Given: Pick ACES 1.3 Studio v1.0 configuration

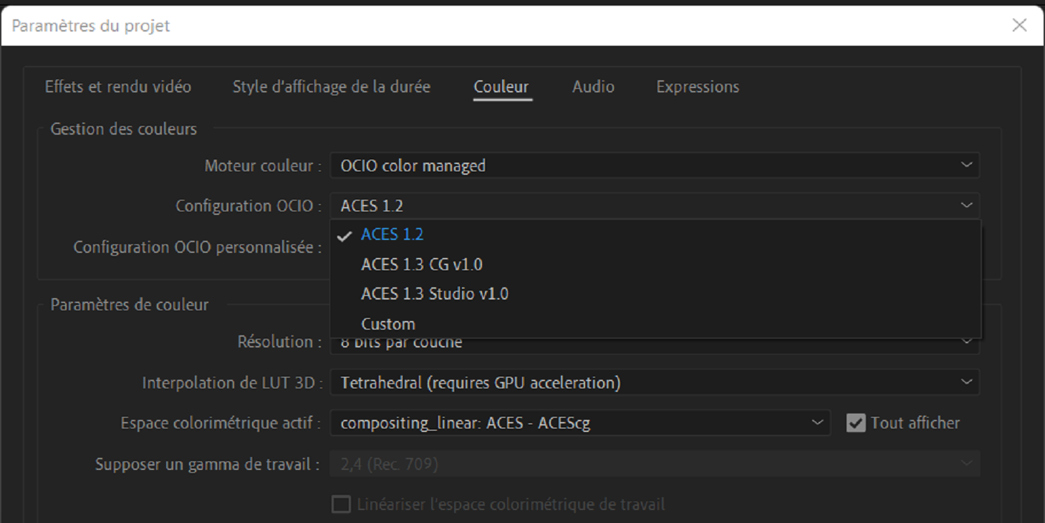Looking at the screenshot, I should coord(435,294).
